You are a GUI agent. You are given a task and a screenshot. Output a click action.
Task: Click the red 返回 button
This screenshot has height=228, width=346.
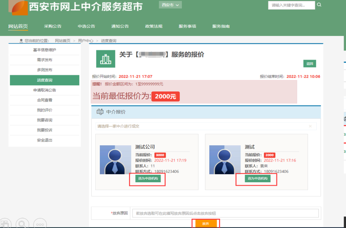(x=309, y=64)
